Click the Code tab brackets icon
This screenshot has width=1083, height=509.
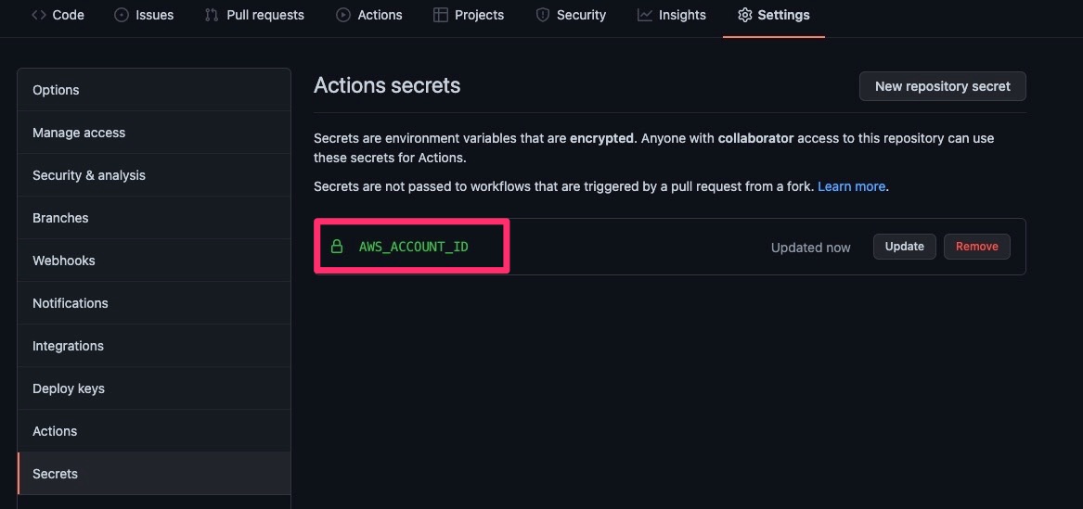39,15
